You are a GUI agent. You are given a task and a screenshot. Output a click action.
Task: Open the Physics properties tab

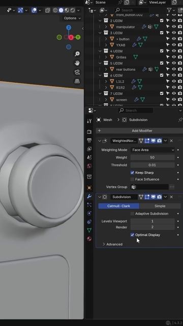point(89,213)
